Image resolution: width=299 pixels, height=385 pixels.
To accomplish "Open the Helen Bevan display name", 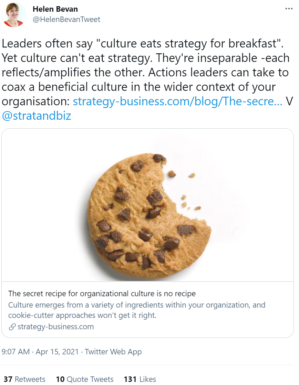I will [x=55, y=9].
